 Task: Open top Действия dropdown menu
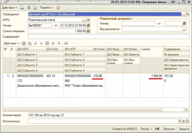pos(9,8)
